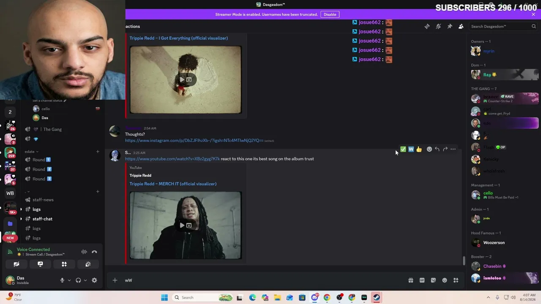This screenshot has height=304, width=541.
Task: Open Discord icon in taskbar
Action: (x=314, y=298)
